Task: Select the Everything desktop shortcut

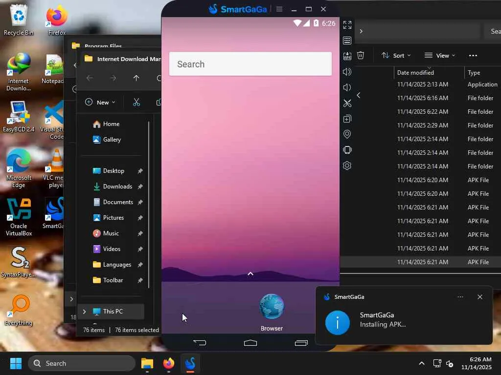Action: [x=19, y=310]
